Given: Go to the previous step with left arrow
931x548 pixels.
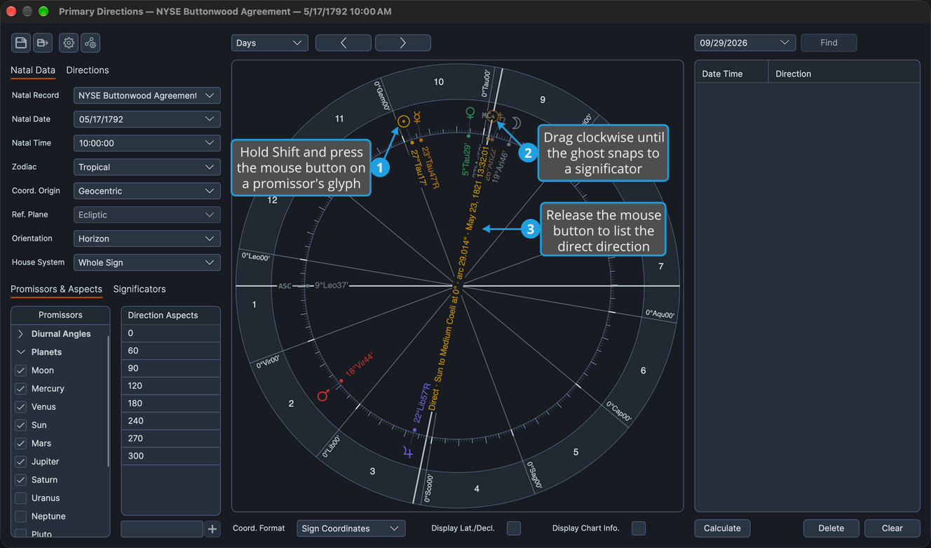Looking at the screenshot, I should (x=344, y=43).
